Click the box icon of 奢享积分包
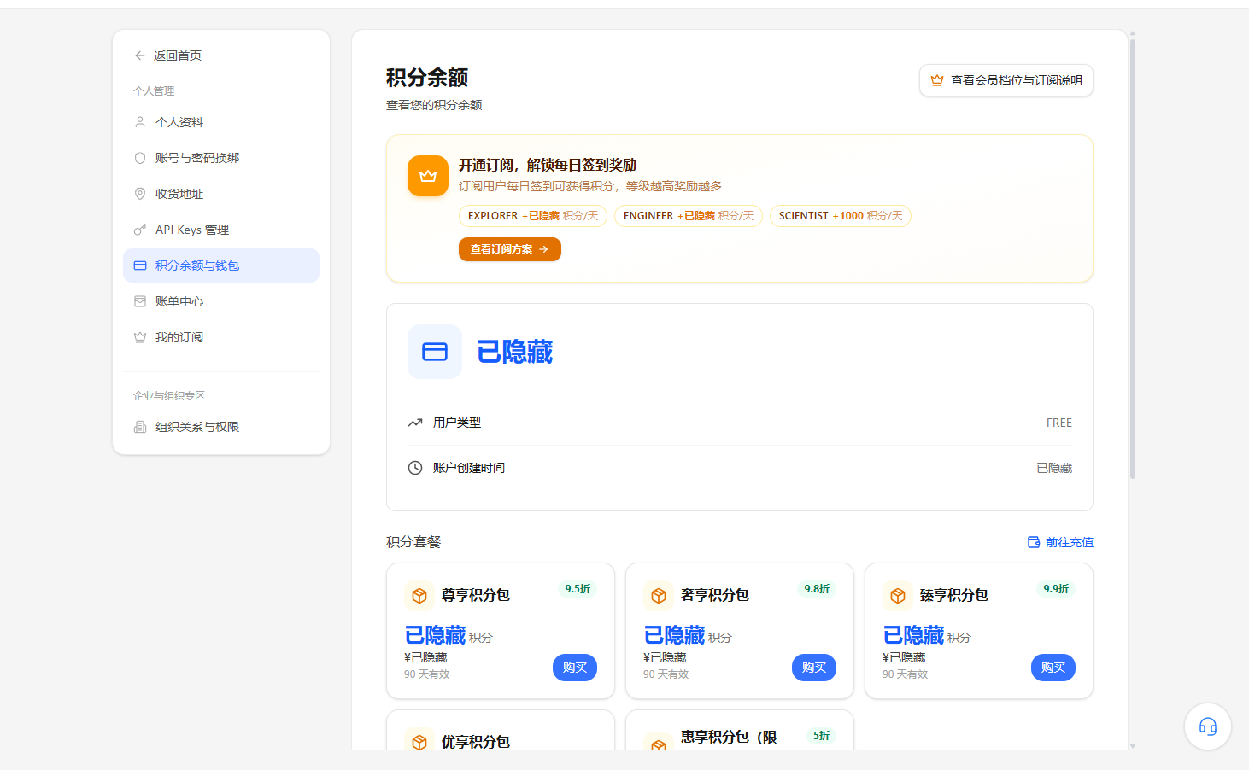Image resolution: width=1249 pixels, height=770 pixels. click(x=659, y=595)
